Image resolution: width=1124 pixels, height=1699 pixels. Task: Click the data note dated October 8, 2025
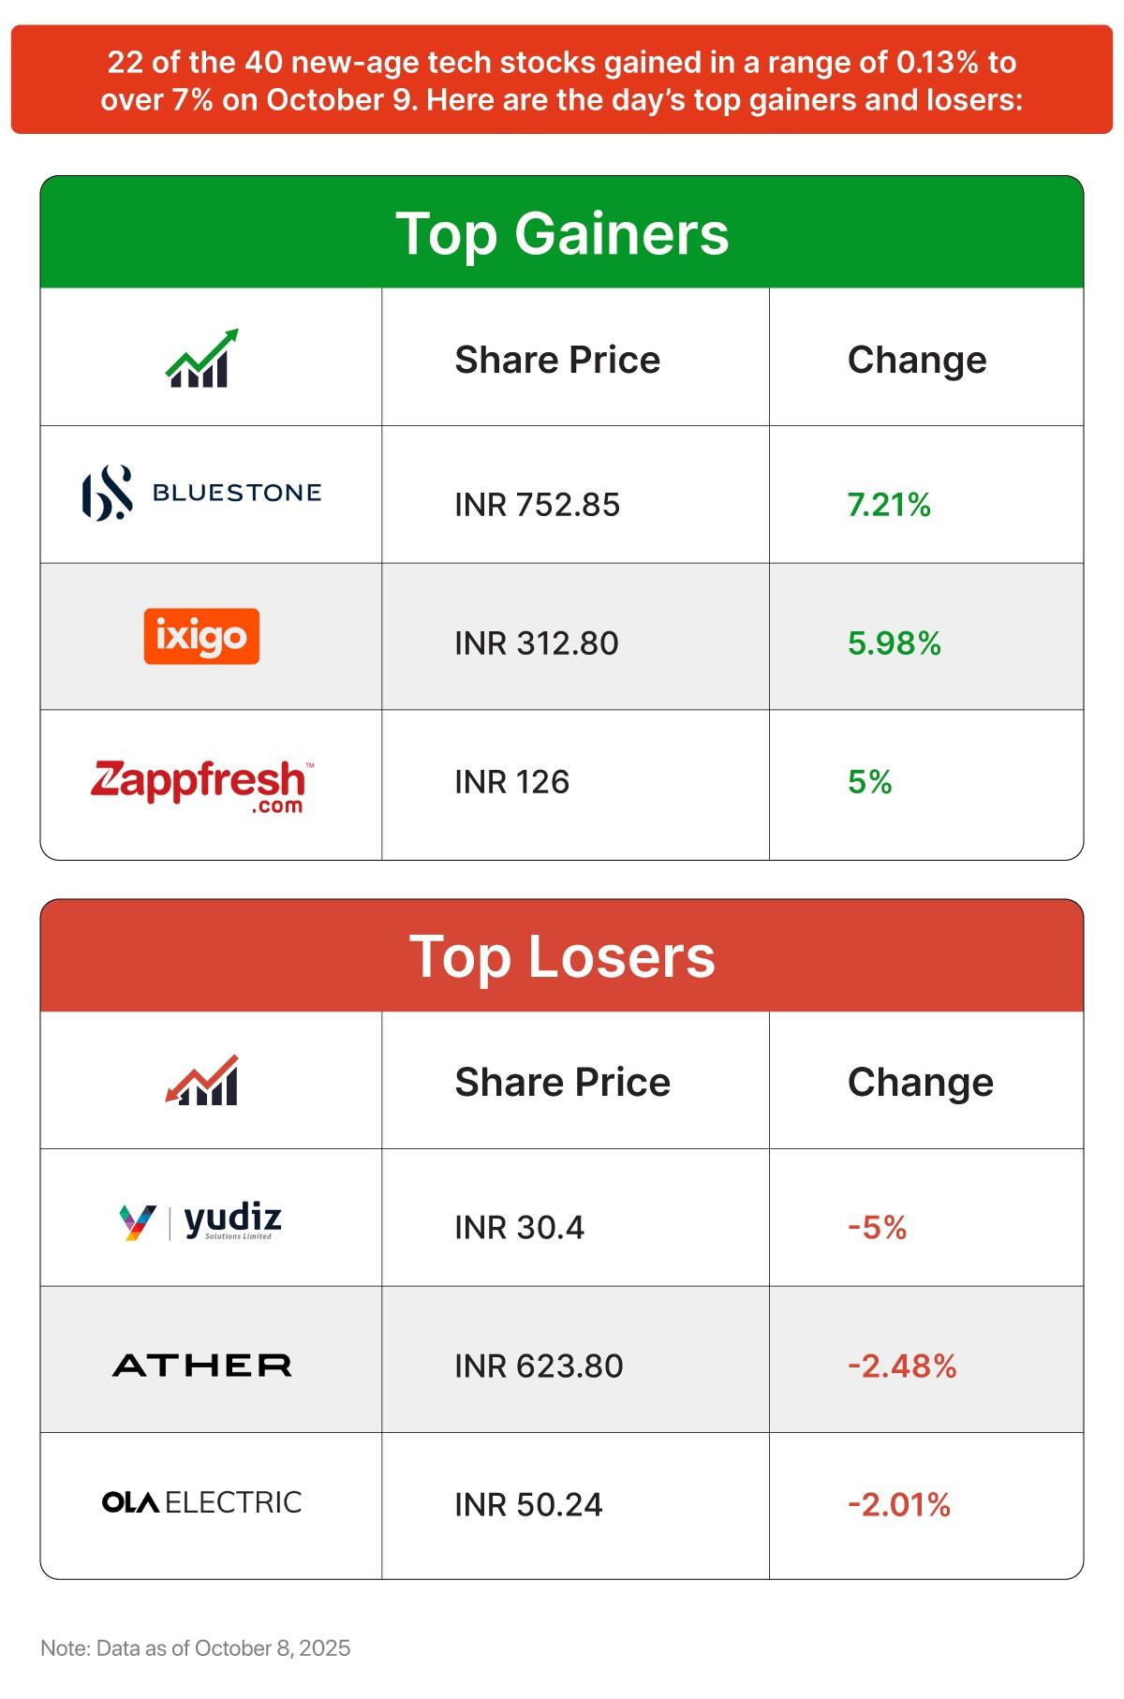[195, 1648]
